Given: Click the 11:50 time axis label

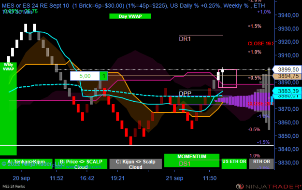Looking at the screenshot, I should click(210, 178).
